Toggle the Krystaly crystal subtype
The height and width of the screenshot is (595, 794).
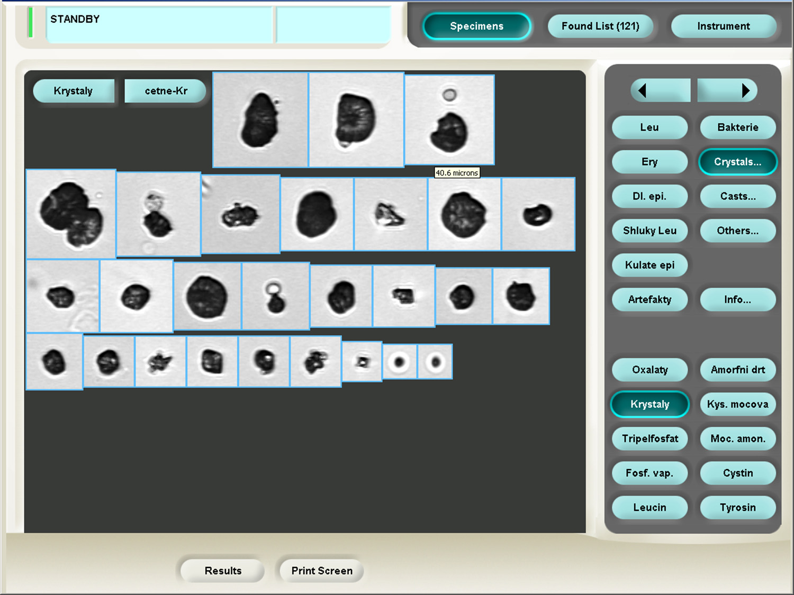tap(649, 404)
